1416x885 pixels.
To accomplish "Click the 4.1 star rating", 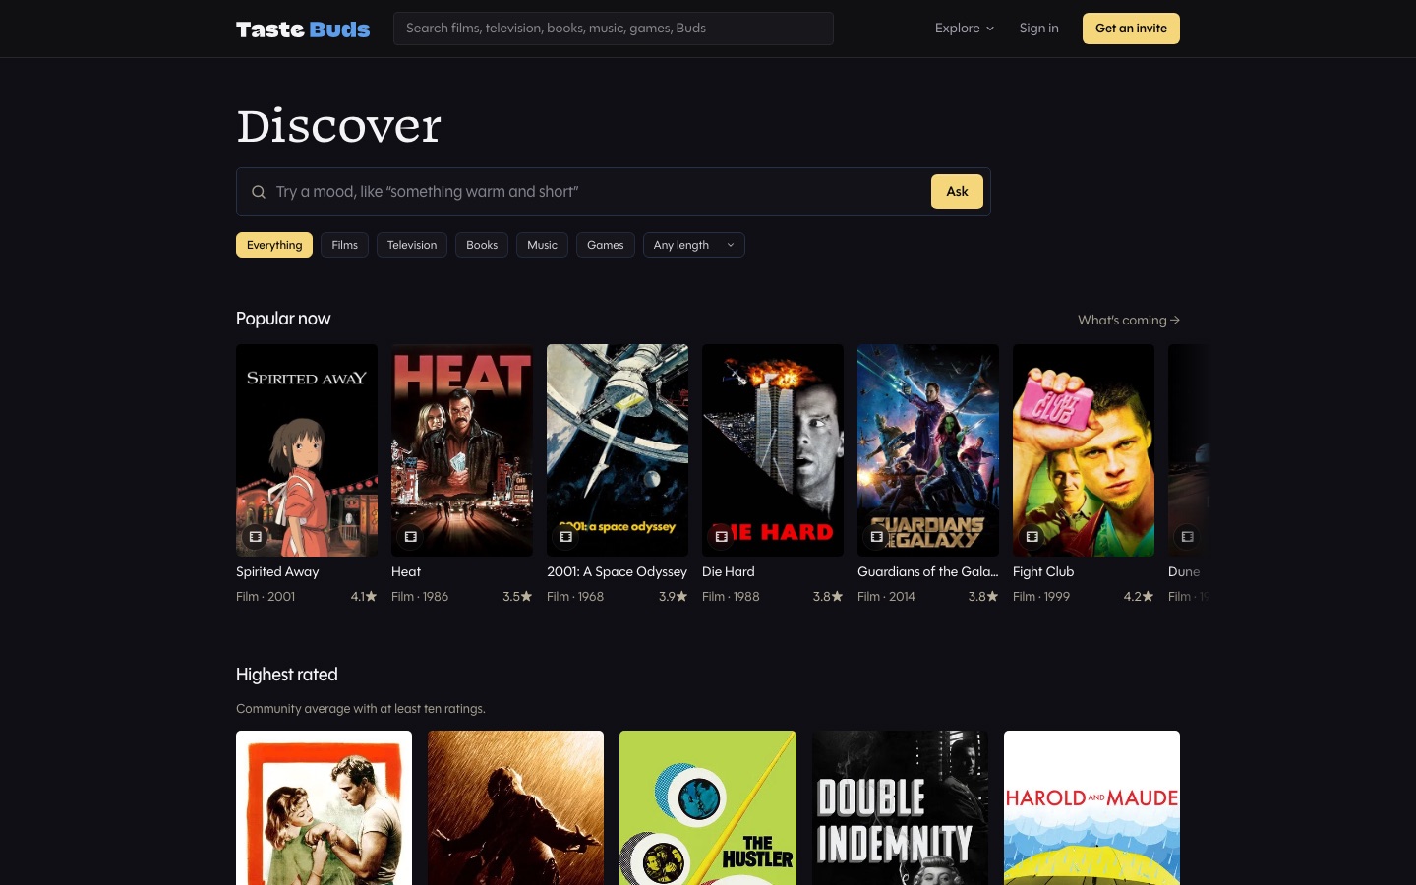I will click(x=364, y=597).
